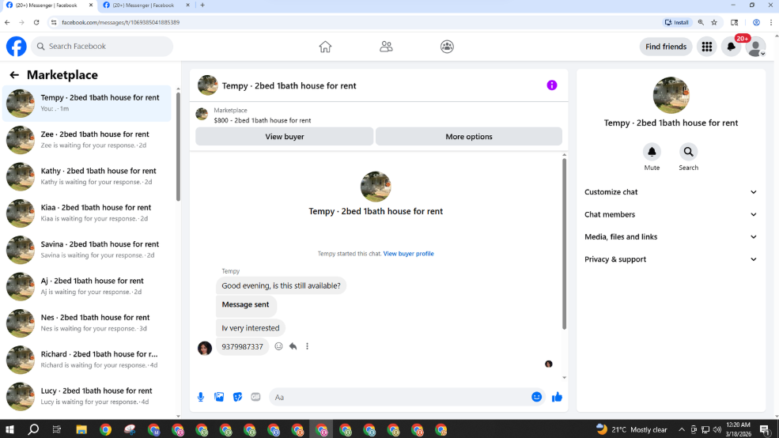Open weather widget showing 21°C Mostly clear

(x=632, y=429)
